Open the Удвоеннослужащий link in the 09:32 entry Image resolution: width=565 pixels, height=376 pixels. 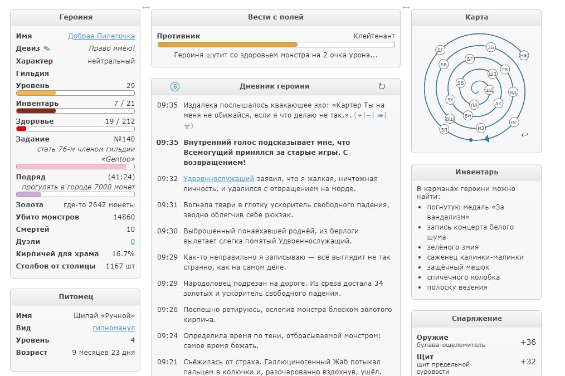coord(219,179)
